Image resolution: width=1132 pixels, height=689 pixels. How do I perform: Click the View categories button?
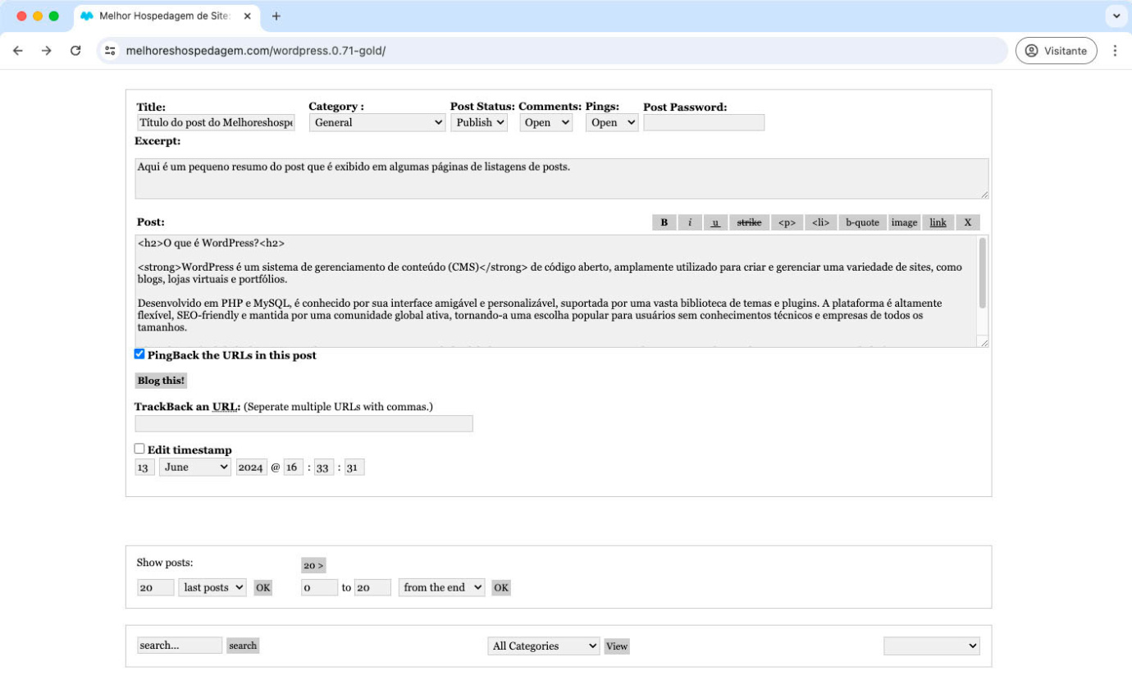(x=617, y=646)
